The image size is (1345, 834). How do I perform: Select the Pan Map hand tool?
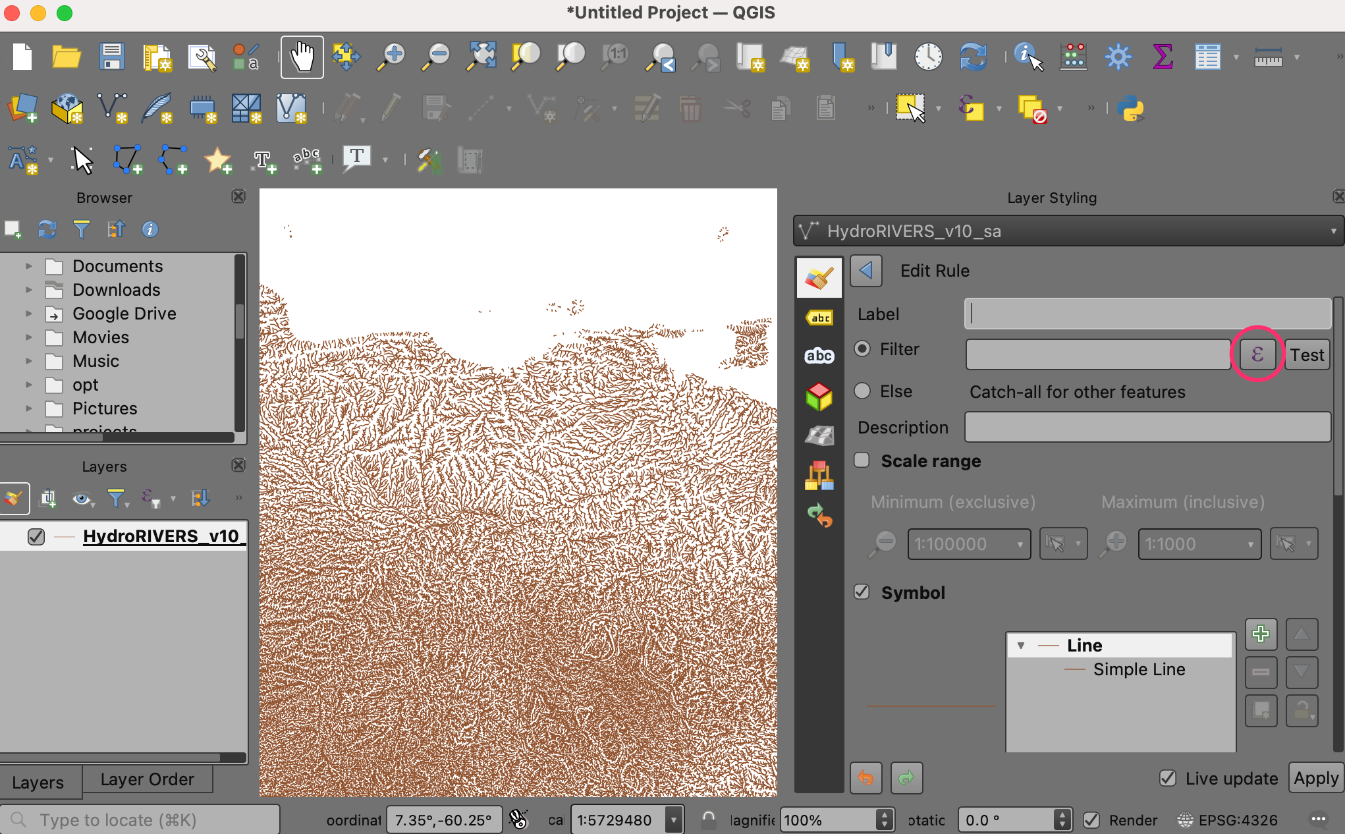302,57
